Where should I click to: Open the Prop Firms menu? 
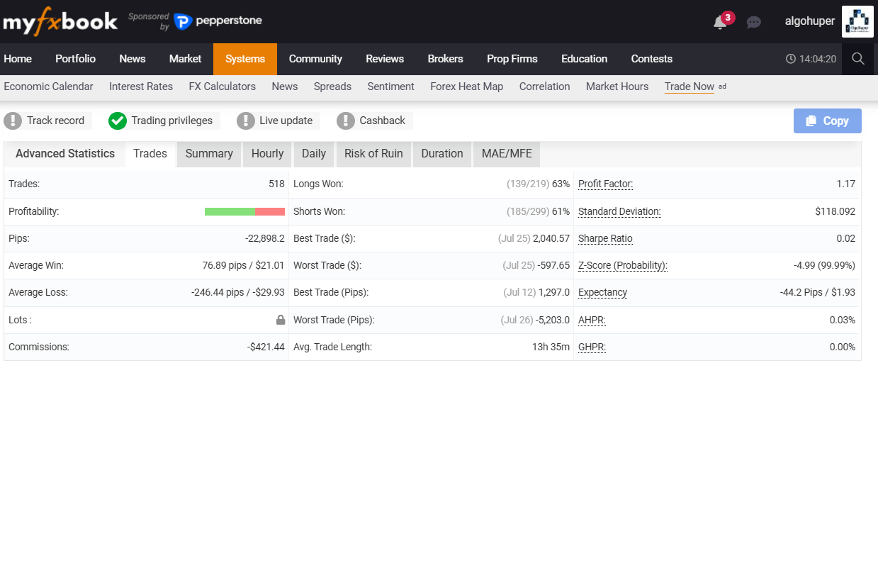[x=512, y=59]
